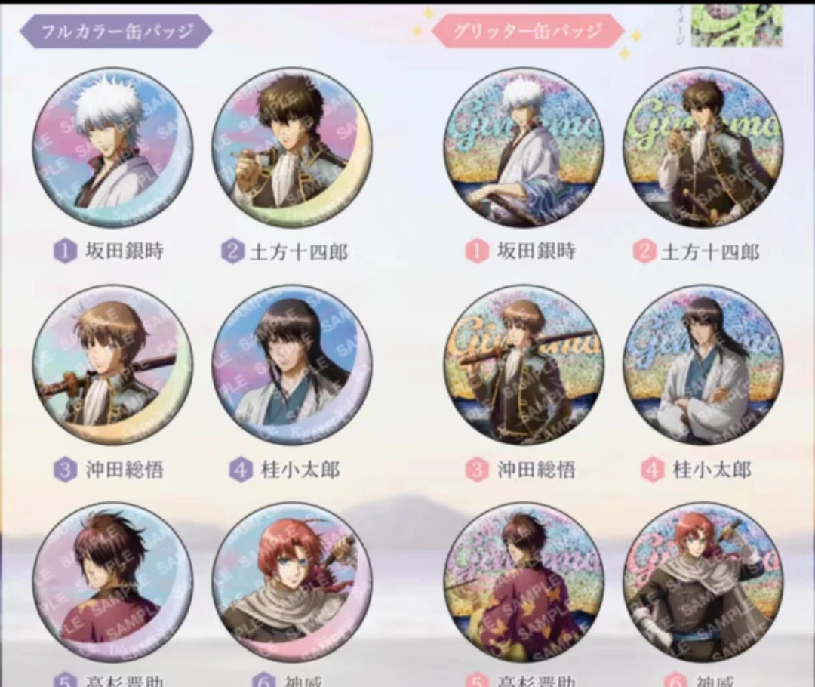
Task: Select the full color 坂田銀時 badge image
Action: pyautogui.click(x=112, y=146)
